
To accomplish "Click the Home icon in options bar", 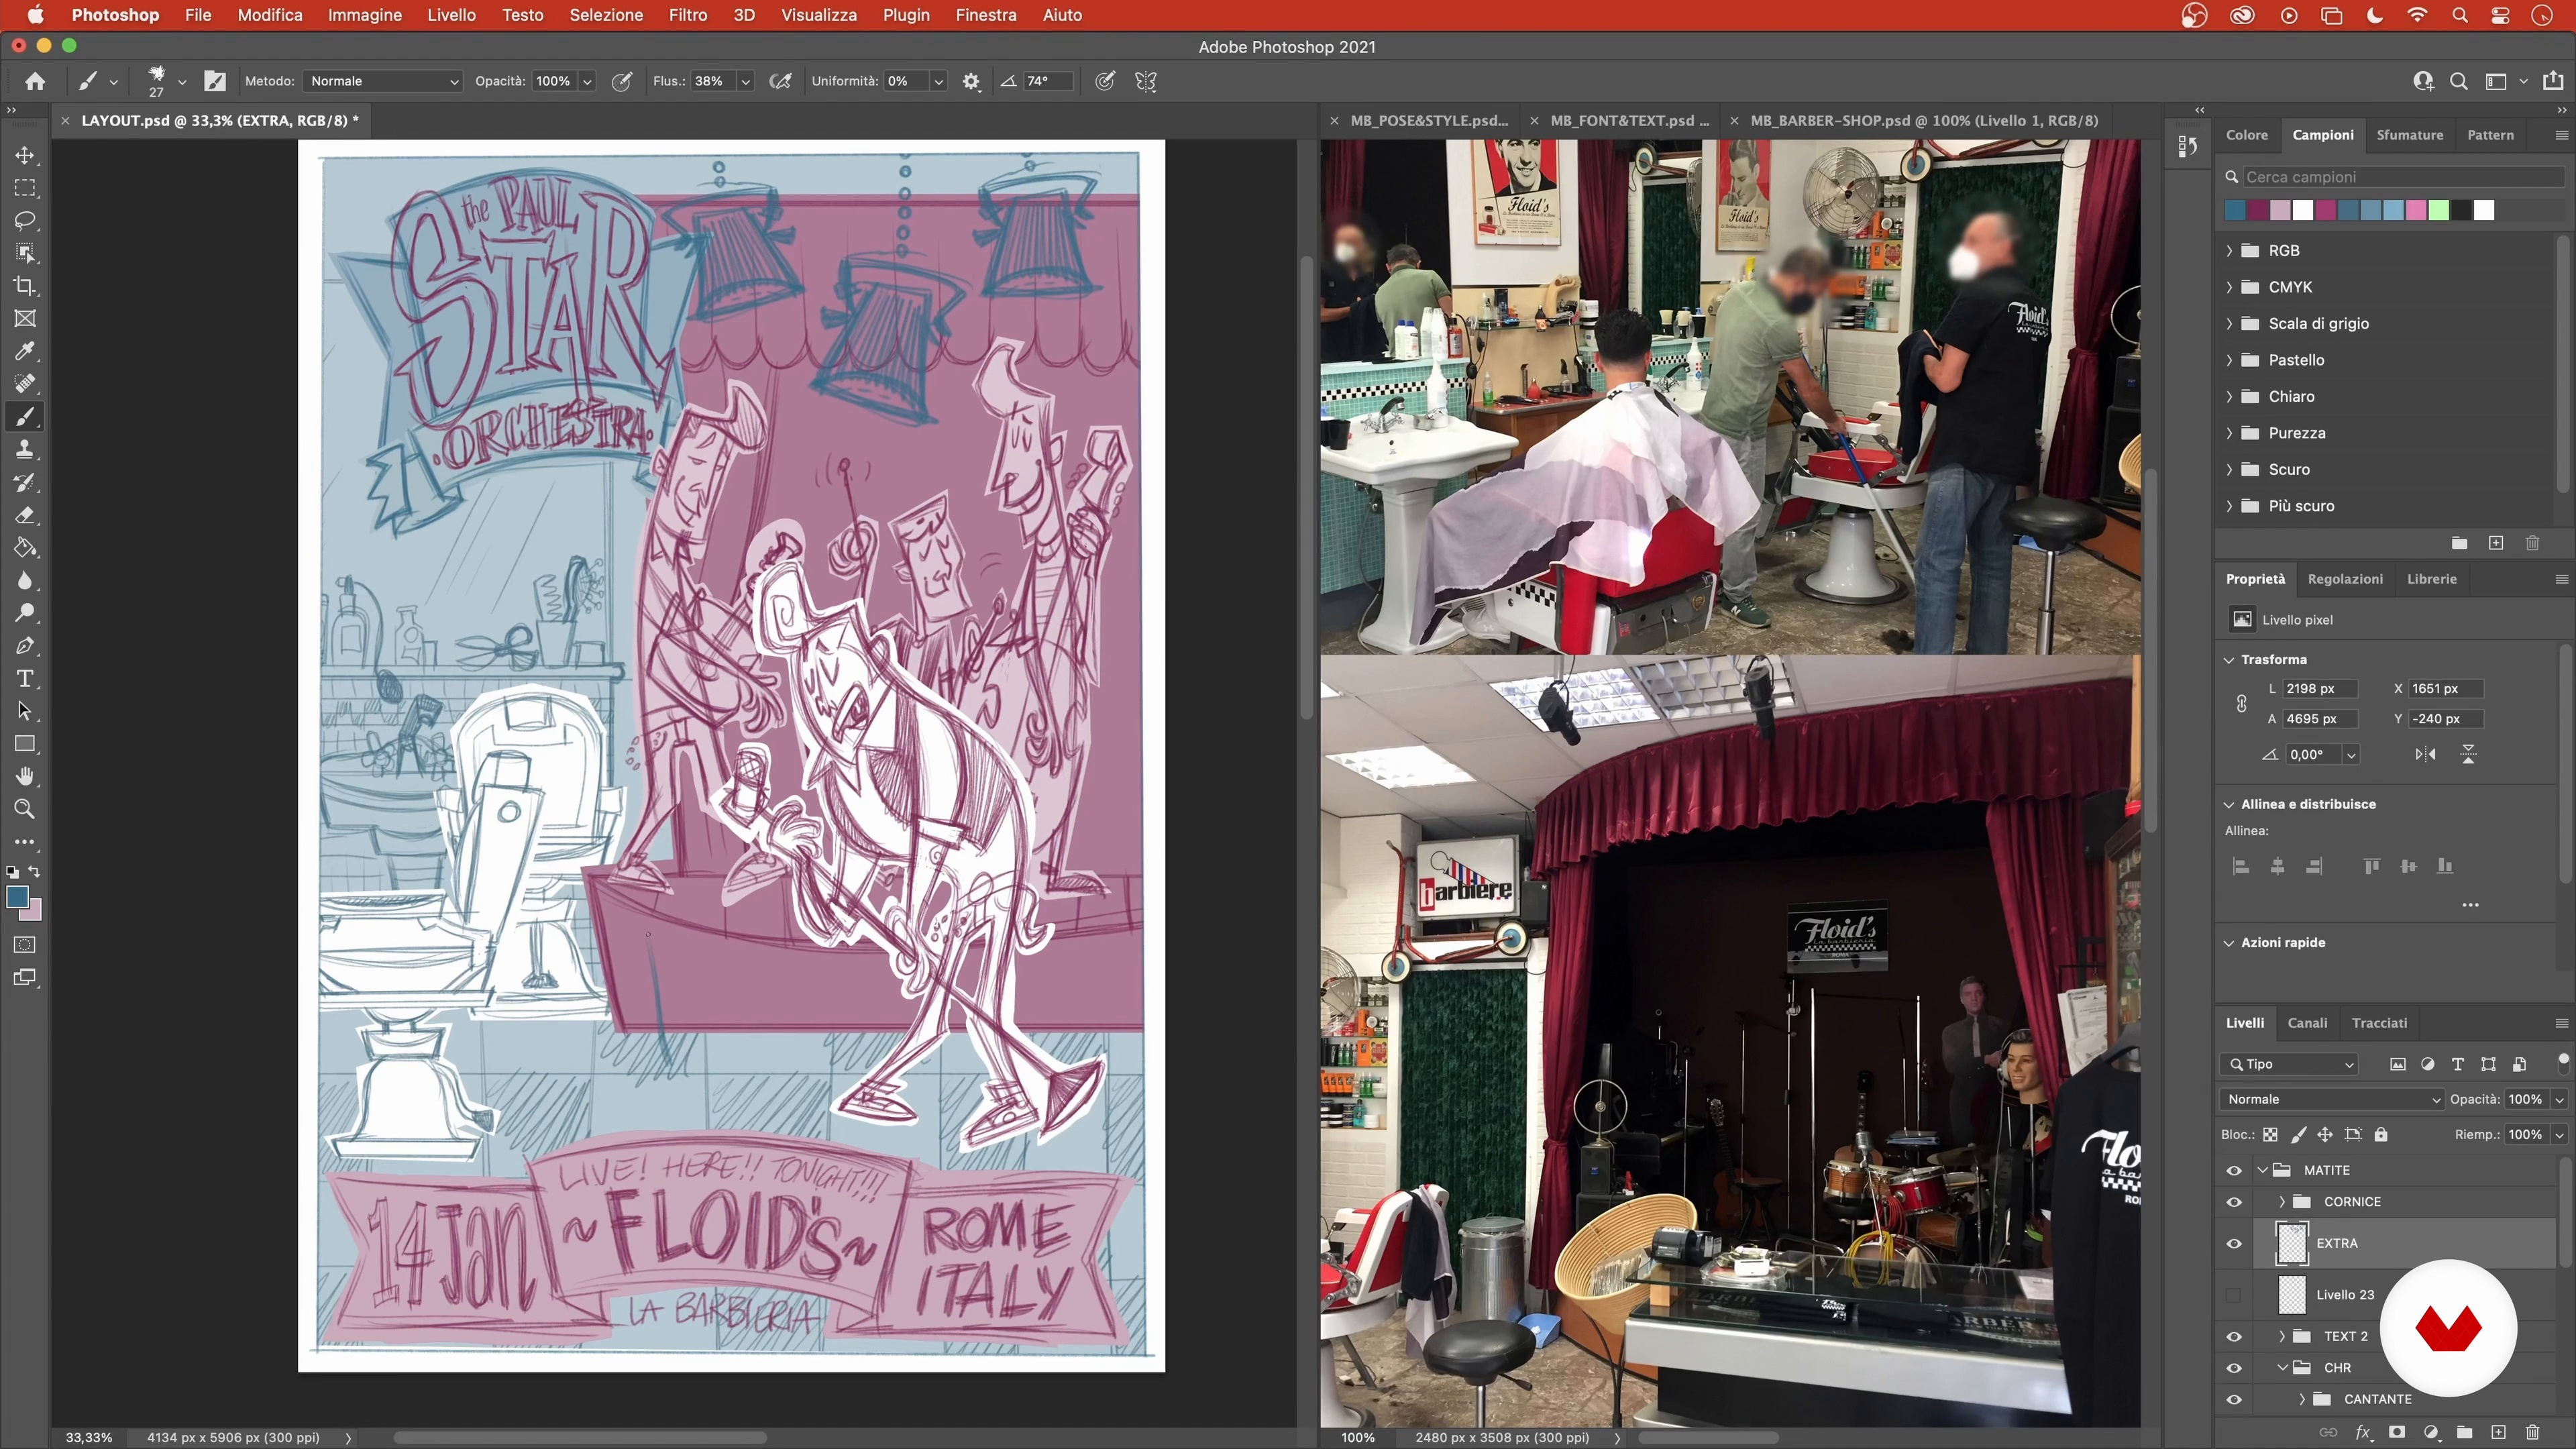I will pos(35,81).
